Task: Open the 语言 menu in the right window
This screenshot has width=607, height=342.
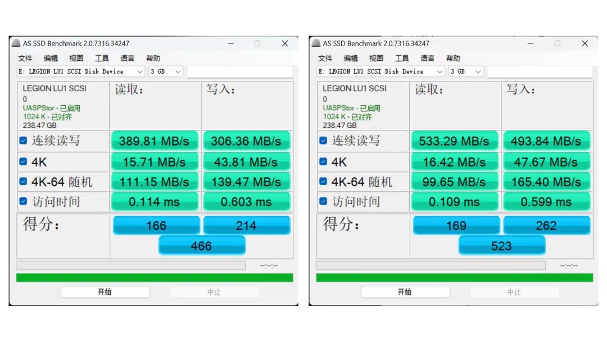Action: point(428,58)
